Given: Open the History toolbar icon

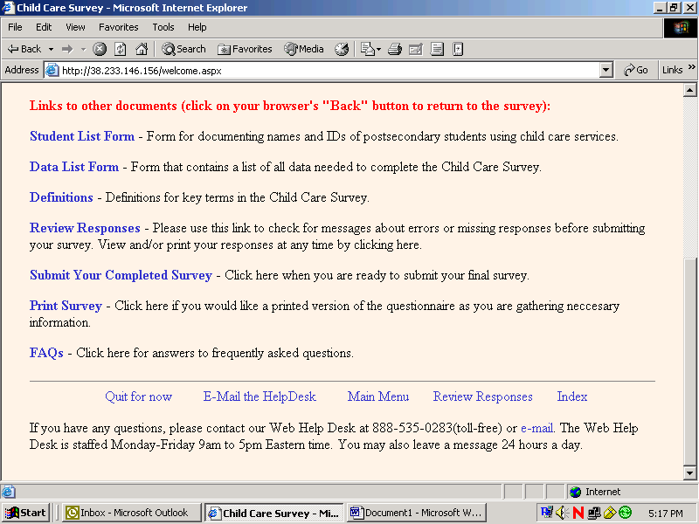Looking at the screenshot, I should tap(342, 49).
